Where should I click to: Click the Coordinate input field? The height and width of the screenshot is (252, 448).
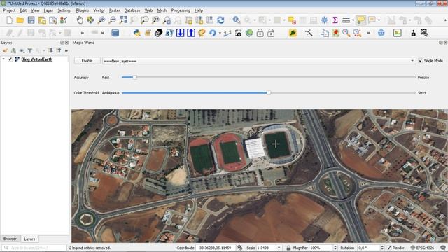click(x=216, y=248)
